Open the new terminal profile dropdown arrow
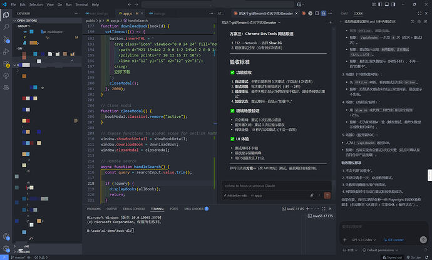This screenshot has height=260, width=432. tap(312, 209)
